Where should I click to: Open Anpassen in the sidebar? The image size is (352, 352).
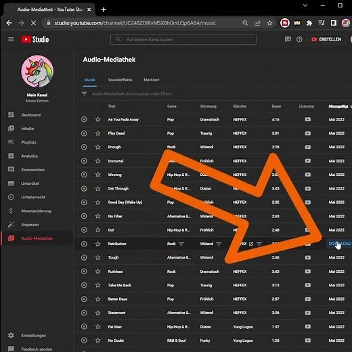[x=36, y=225]
